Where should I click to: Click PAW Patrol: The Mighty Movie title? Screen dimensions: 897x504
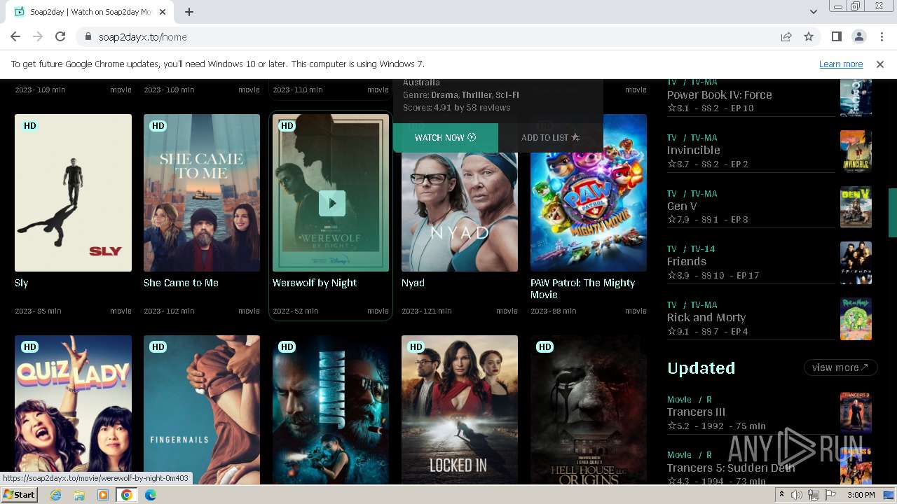tap(582, 288)
